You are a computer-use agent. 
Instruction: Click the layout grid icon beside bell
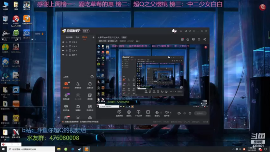tap(193, 39)
